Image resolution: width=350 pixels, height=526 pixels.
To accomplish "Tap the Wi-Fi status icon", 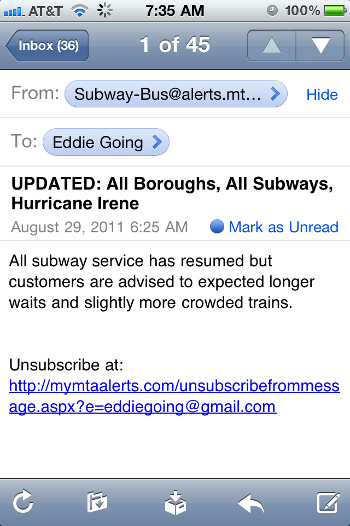I will (x=80, y=10).
